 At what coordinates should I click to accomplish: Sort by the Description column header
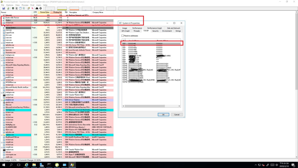click(80, 12)
